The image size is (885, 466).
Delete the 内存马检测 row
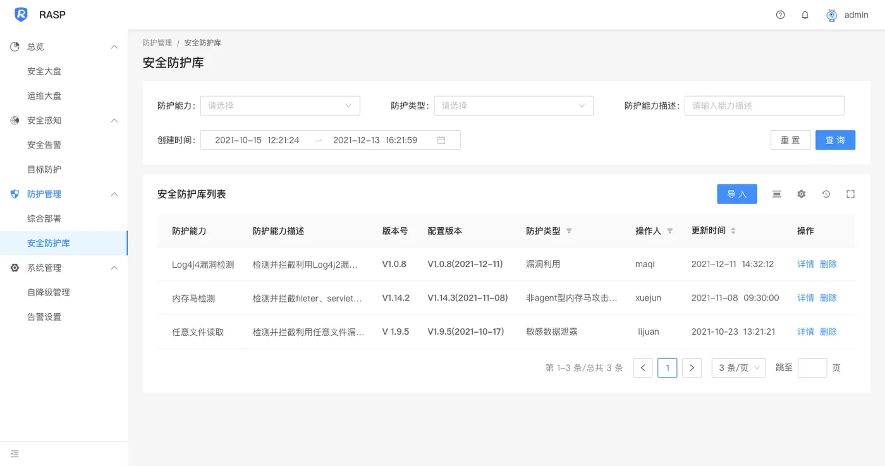[828, 297]
